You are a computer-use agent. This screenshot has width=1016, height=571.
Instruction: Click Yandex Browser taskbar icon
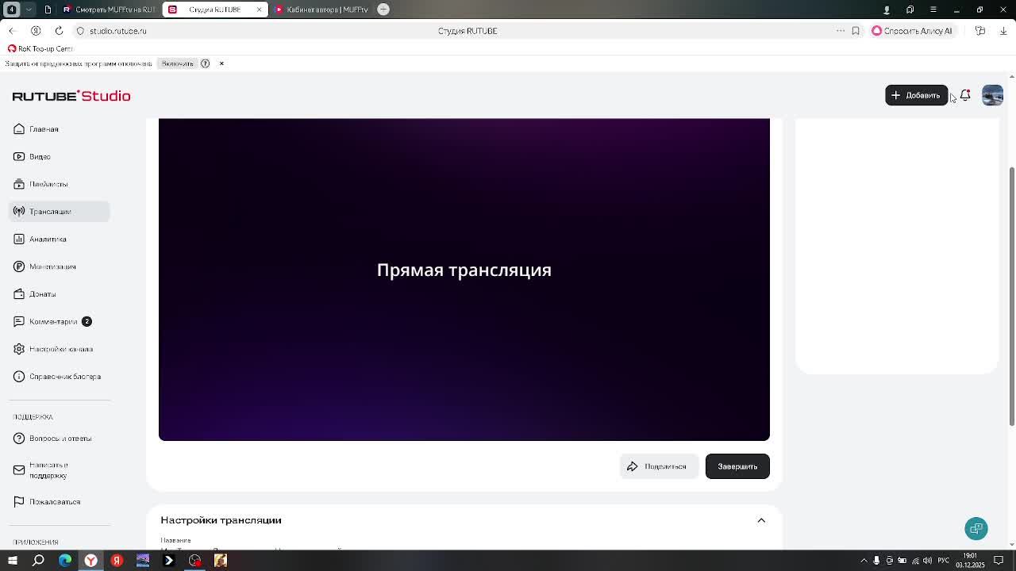click(x=91, y=561)
